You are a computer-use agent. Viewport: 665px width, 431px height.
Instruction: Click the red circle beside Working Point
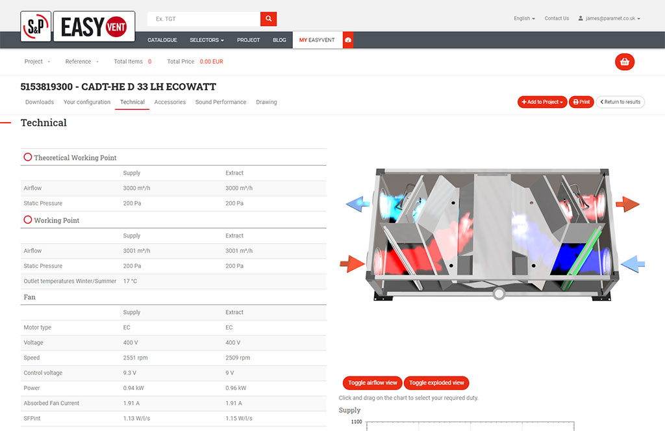click(27, 220)
